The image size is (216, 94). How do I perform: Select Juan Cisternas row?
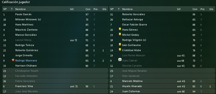(x=162, y=91)
